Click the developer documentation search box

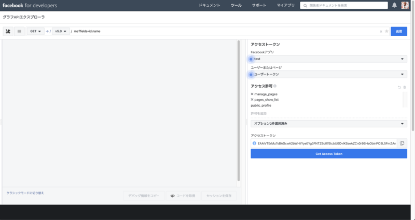[x=344, y=5]
